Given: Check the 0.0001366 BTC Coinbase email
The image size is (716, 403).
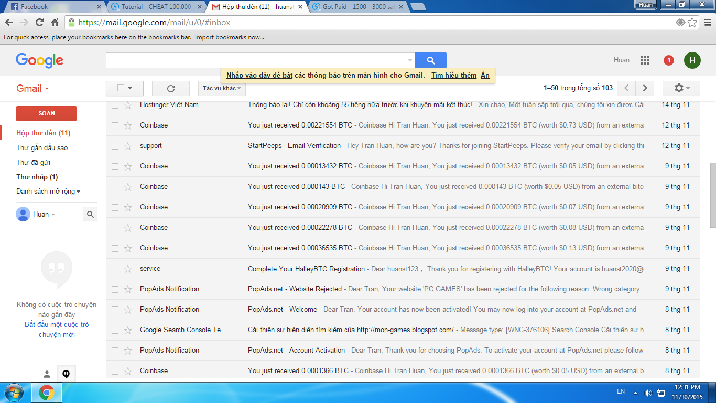Looking at the screenshot, I should pyautogui.click(x=115, y=371).
